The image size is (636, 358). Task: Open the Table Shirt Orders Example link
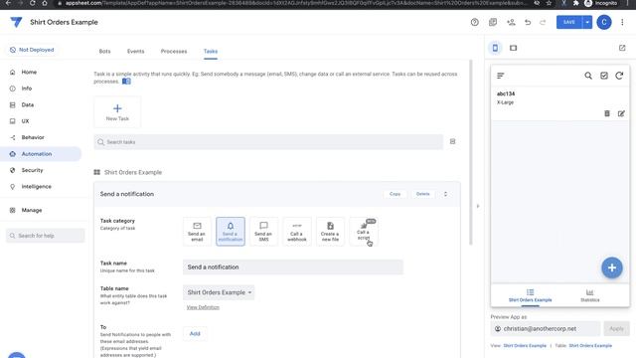pos(590,346)
